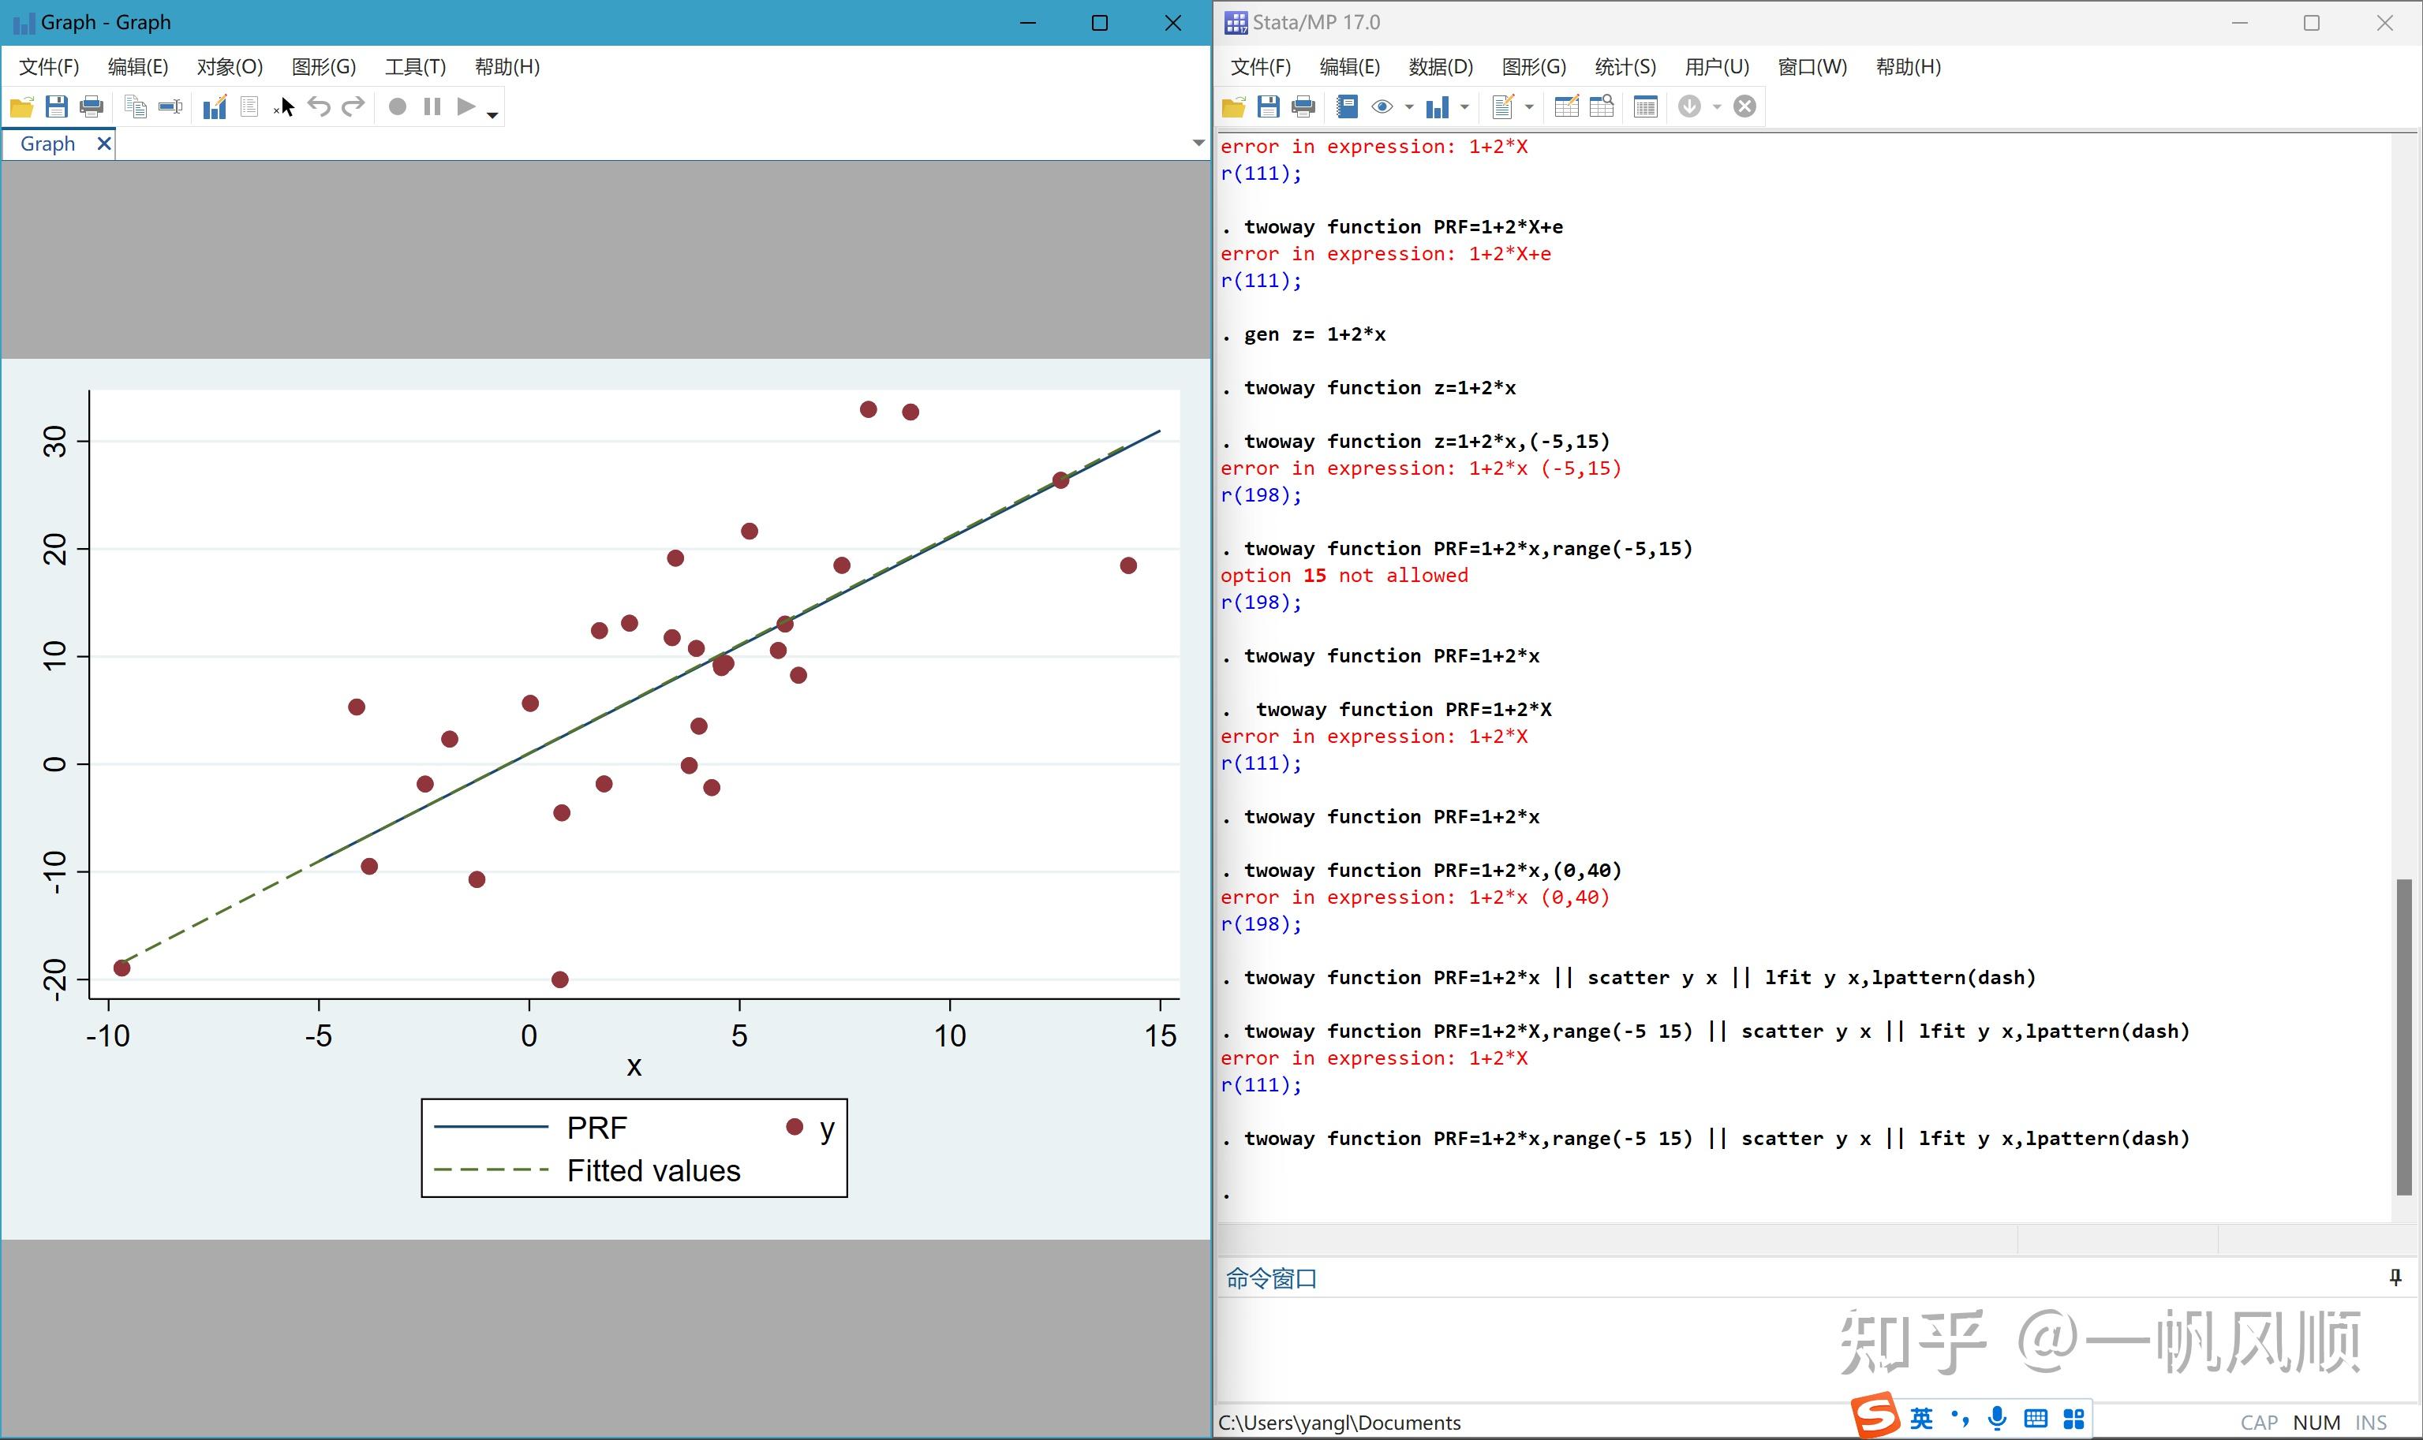The width and height of the screenshot is (2423, 1440).
Task: Open the Sogou IME toolbox grid icon
Action: 2073,1419
